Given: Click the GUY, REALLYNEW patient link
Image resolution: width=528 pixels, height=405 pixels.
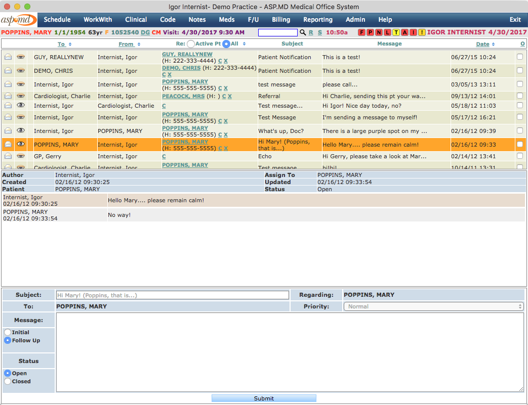Looking at the screenshot, I should (187, 54).
